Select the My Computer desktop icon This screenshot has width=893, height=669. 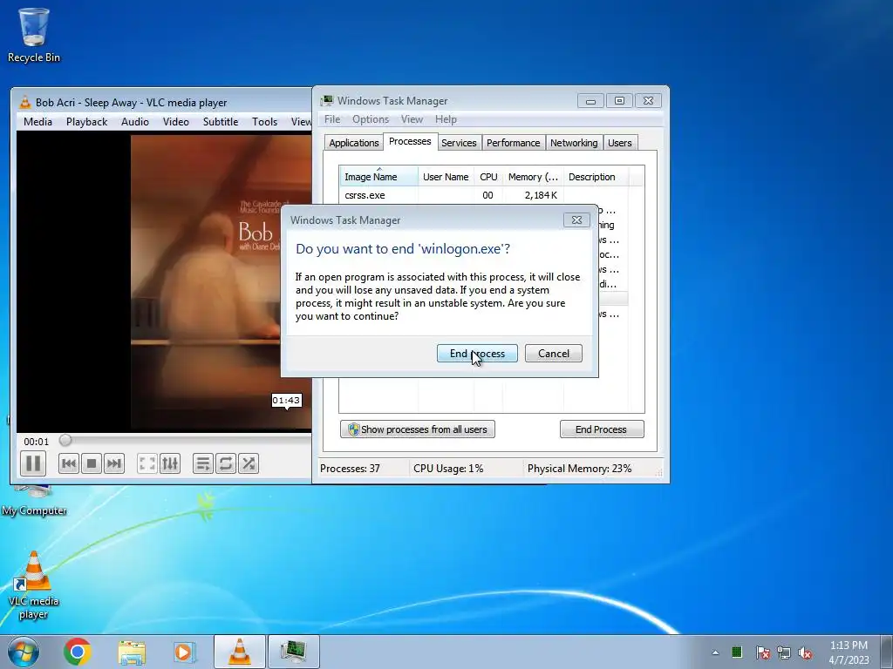coord(34,502)
